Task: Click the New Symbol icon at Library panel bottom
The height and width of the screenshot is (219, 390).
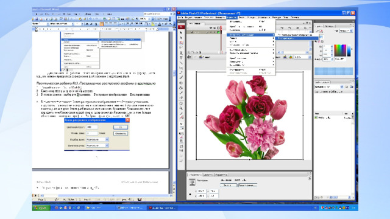Action: click(x=316, y=197)
